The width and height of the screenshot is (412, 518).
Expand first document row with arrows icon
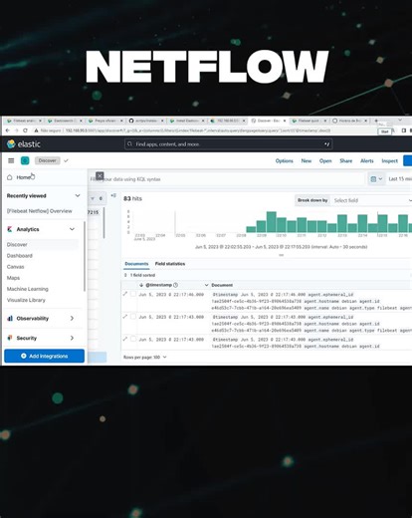click(125, 294)
